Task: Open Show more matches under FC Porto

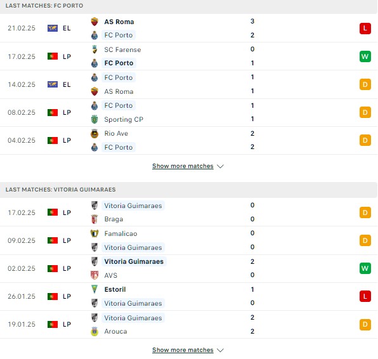Action: coord(183,166)
